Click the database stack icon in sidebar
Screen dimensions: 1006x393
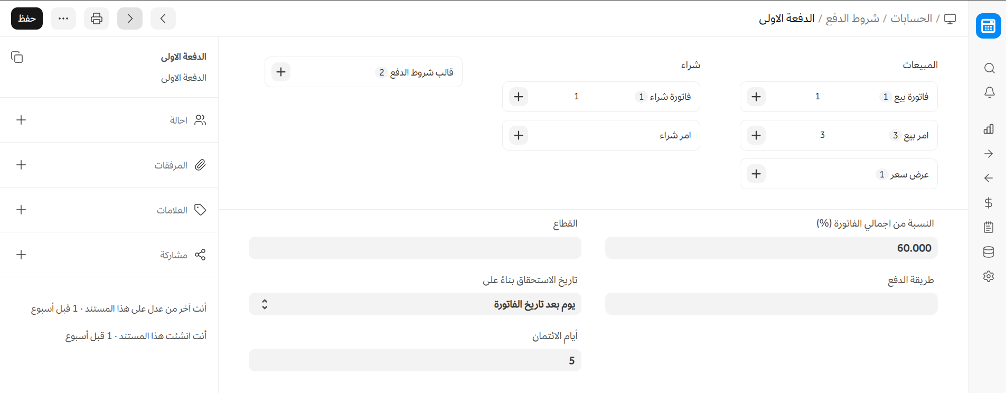(989, 252)
